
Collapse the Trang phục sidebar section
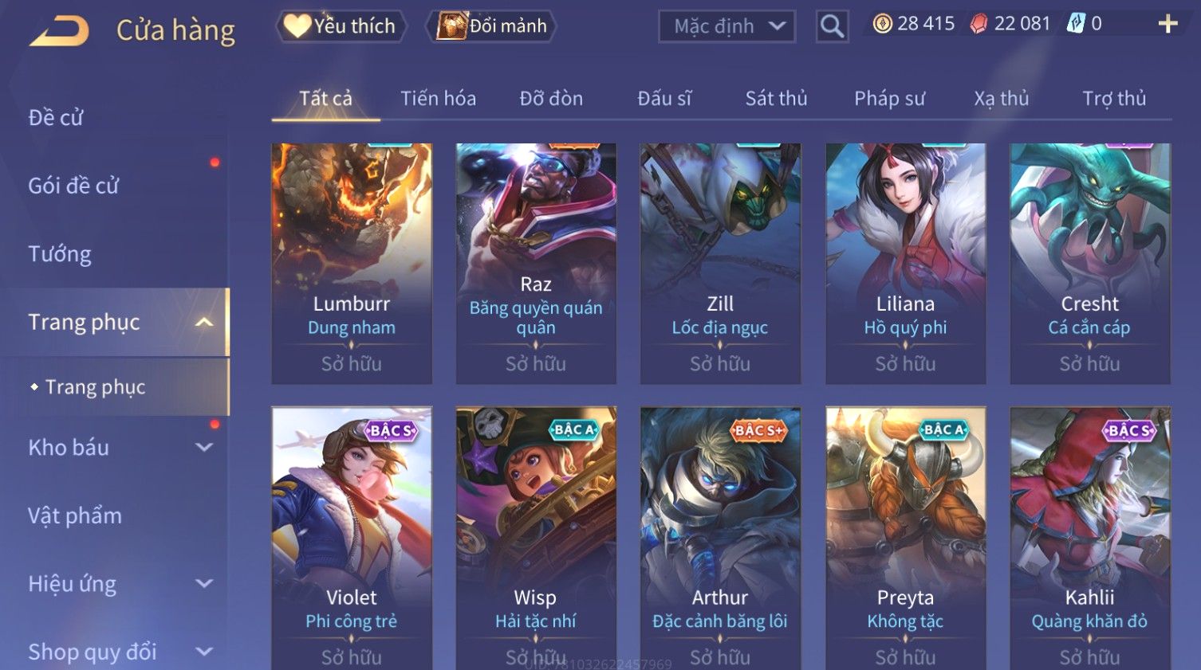click(x=204, y=323)
